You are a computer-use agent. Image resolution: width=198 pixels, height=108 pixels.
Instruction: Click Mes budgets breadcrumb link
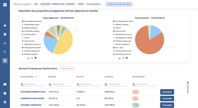pos(22,4)
